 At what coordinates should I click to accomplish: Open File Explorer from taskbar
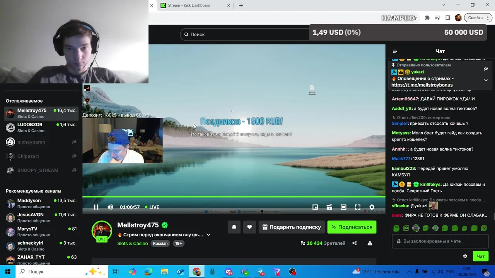tap(164, 272)
